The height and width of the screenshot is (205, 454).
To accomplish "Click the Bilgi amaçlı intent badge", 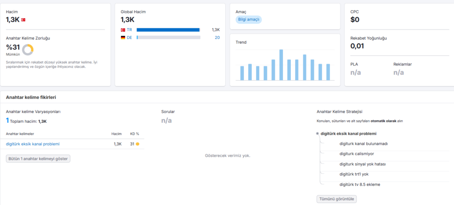I will (x=248, y=19).
